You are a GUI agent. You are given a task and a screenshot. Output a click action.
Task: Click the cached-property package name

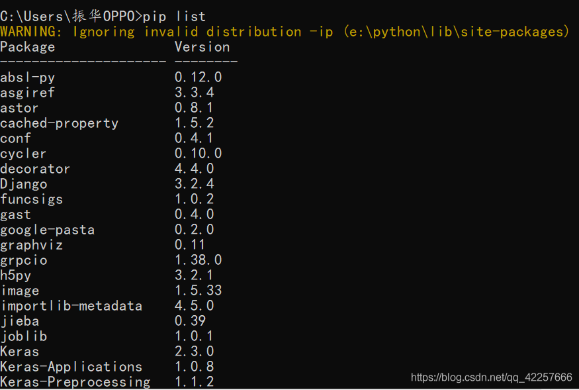[60, 123]
